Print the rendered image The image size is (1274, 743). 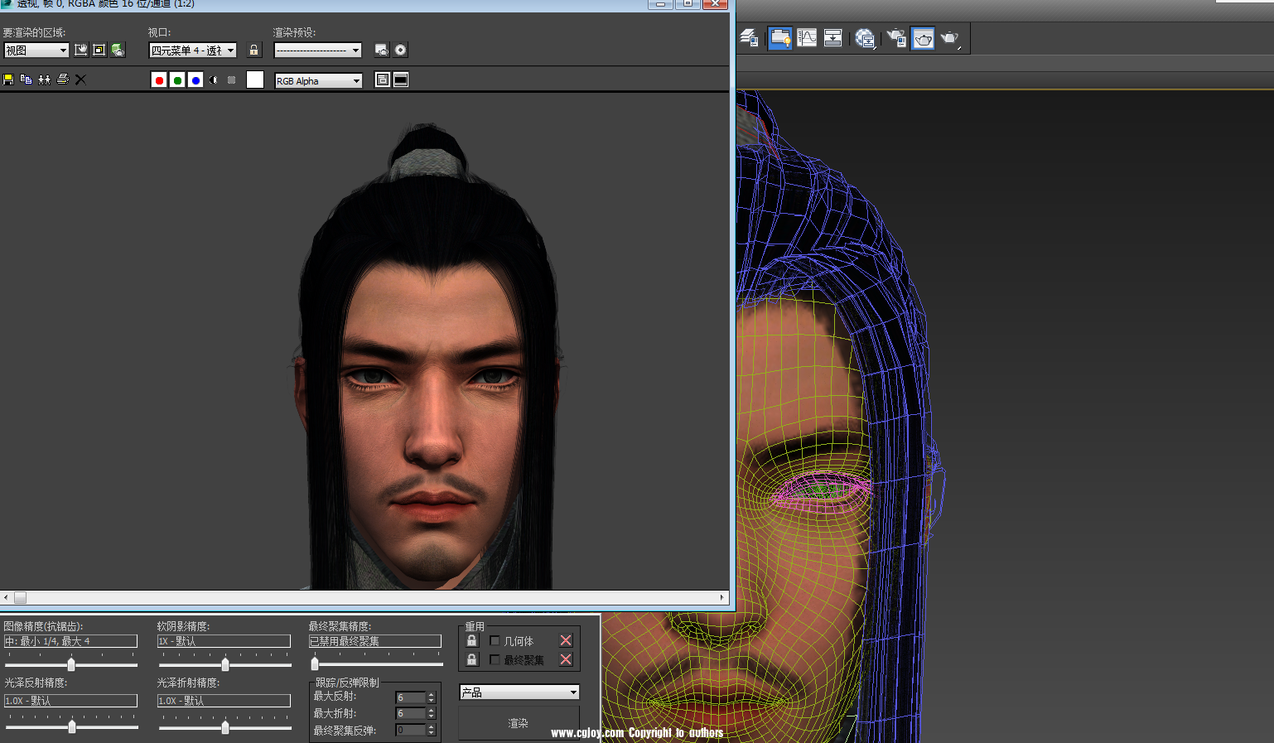62,80
